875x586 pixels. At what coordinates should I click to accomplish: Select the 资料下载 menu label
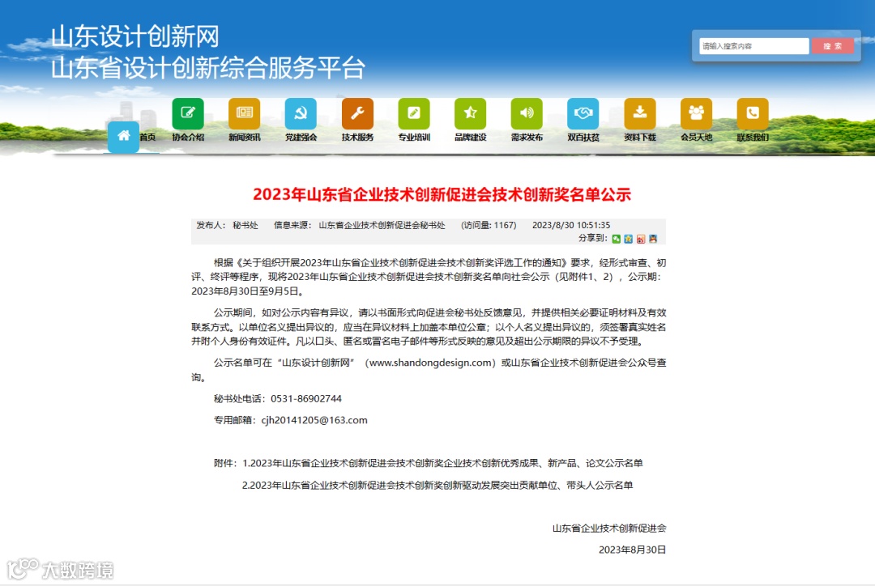[640, 137]
